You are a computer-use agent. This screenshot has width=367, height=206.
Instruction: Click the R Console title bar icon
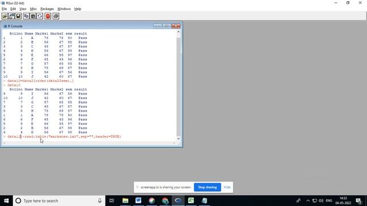pyautogui.click(x=5, y=26)
